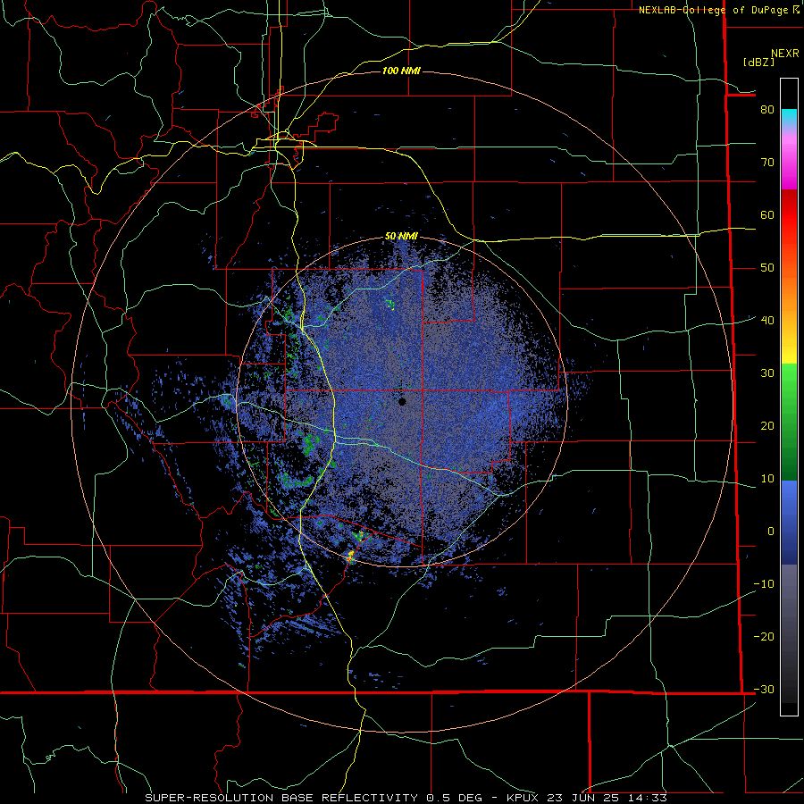Click the KPUX station identifier in caption
This screenshot has width=804, height=804.
tap(524, 798)
